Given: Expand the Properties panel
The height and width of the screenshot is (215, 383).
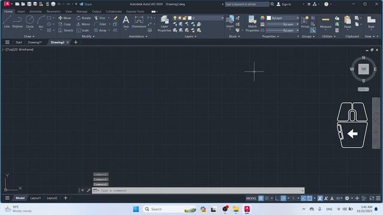Looking at the screenshot, I should [x=270, y=36].
